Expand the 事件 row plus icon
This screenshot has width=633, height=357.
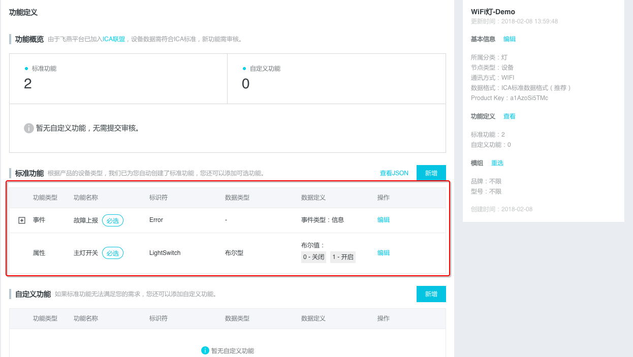[x=22, y=220]
